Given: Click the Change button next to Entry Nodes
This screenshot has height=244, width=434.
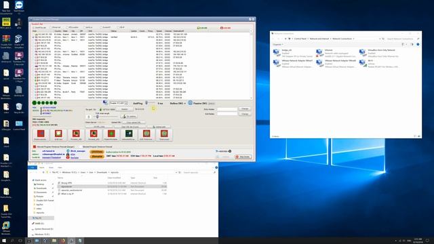Looking at the screenshot, I should coord(245,108).
